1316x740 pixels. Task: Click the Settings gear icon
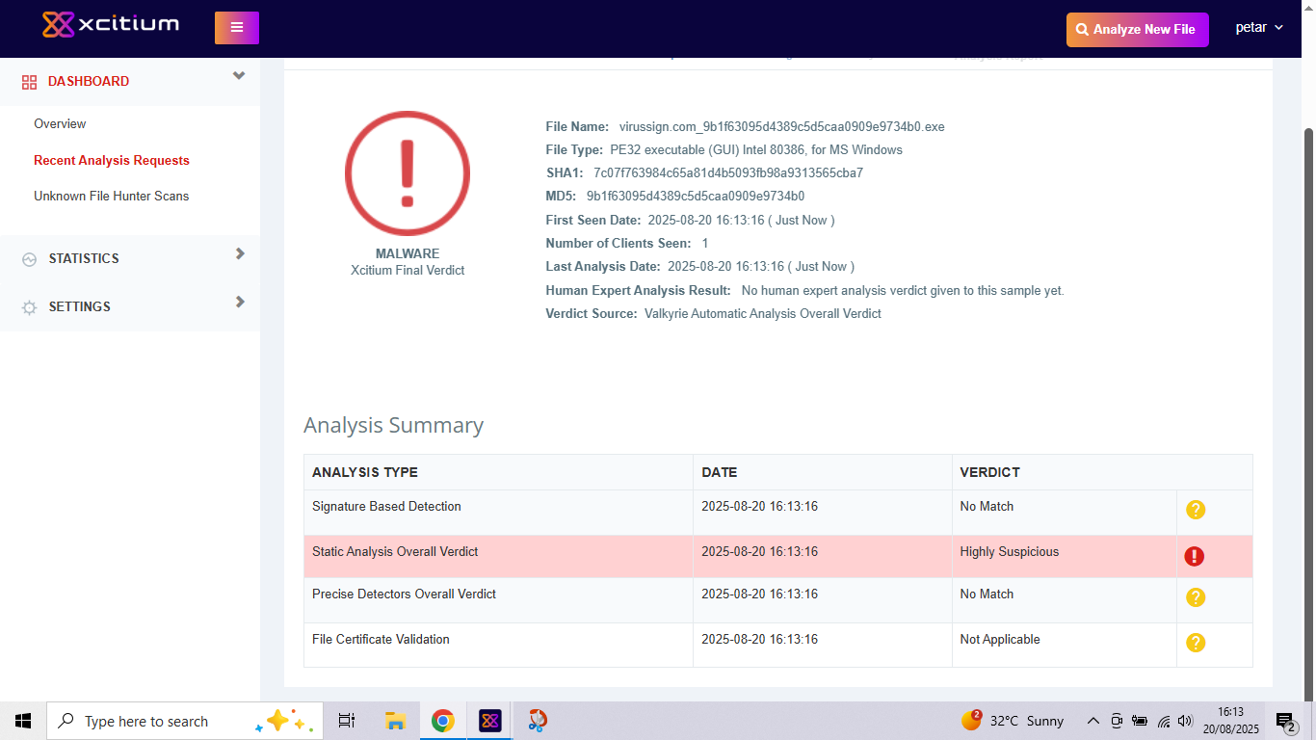pyautogui.click(x=29, y=307)
